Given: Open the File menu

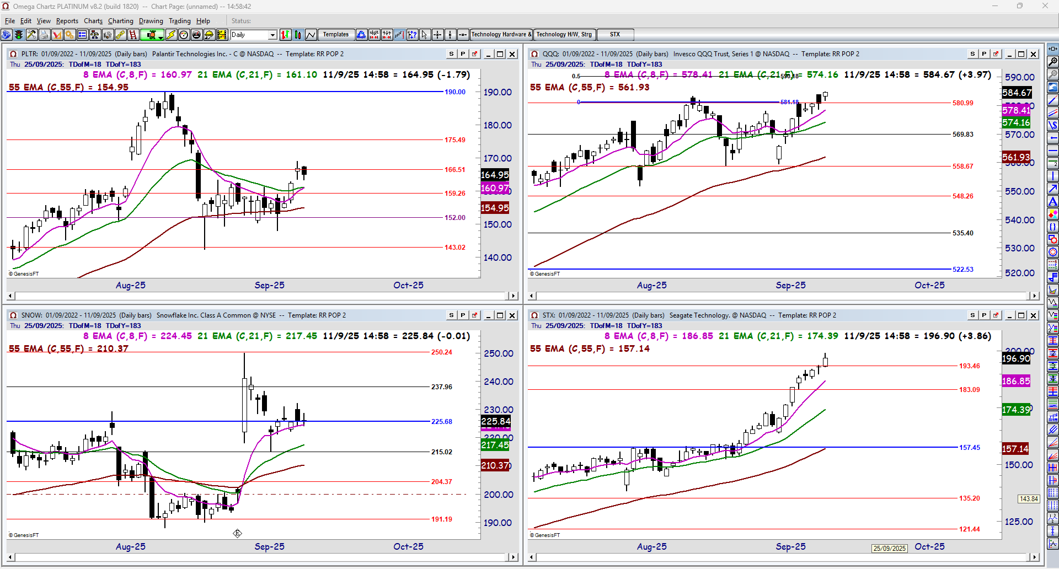Looking at the screenshot, I should (x=10, y=21).
